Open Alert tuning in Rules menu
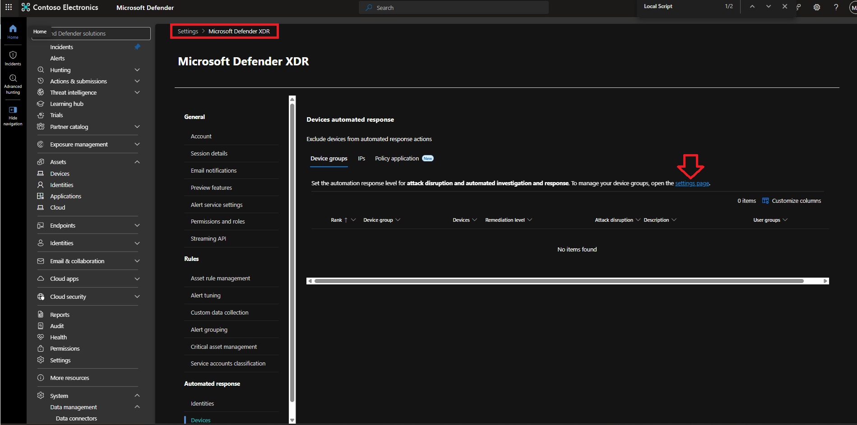857x425 pixels. click(x=206, y=296)
